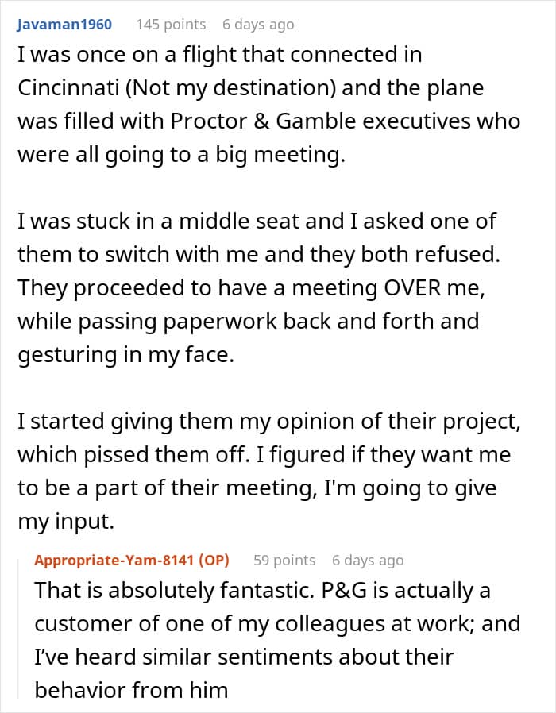
Task: Click paragraph starting 'I was once on a flight'
Action: coord(268,104)
